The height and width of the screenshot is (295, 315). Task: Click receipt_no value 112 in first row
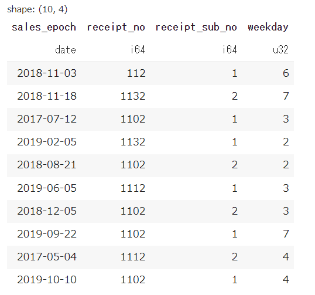[136, 73]
